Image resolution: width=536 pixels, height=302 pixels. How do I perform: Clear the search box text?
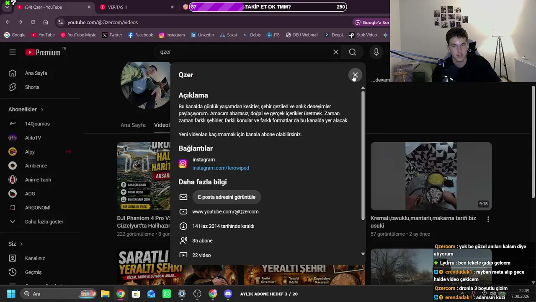coord(336,52)
